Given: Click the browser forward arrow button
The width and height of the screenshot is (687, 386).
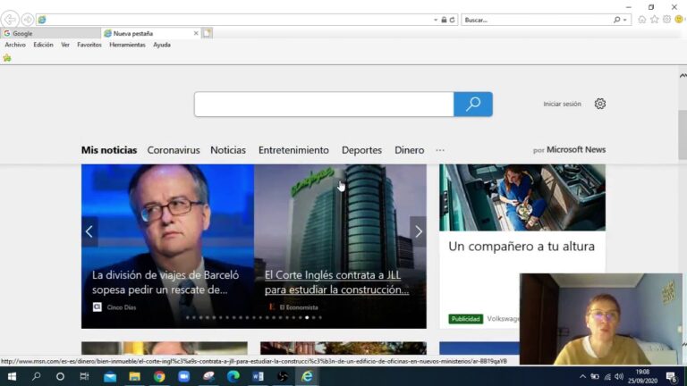Looking at the screenshot, I should [28, 20].
